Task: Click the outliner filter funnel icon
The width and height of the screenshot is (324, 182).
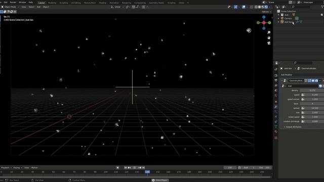Action: (x=322, y=7)
